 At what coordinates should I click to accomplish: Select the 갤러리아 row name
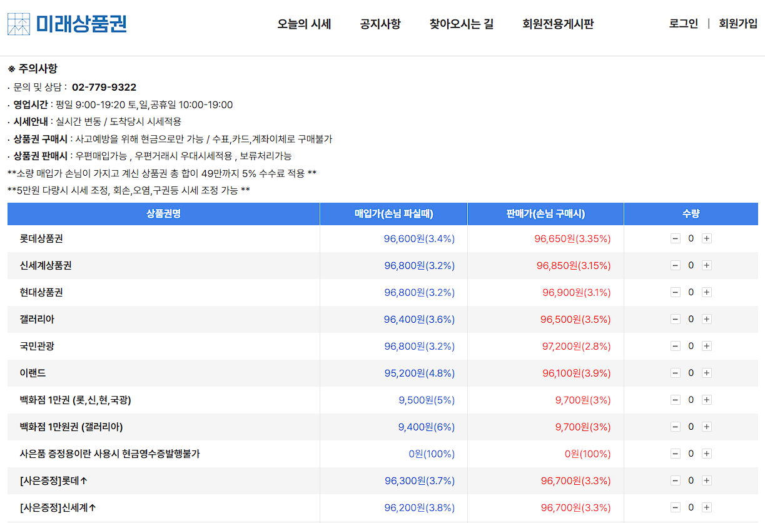pos(37,319)
